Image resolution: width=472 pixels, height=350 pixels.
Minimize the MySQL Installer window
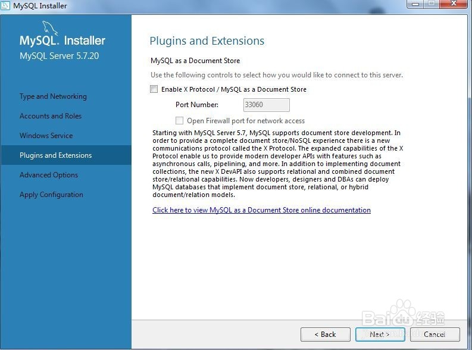(x=415, y=4)
